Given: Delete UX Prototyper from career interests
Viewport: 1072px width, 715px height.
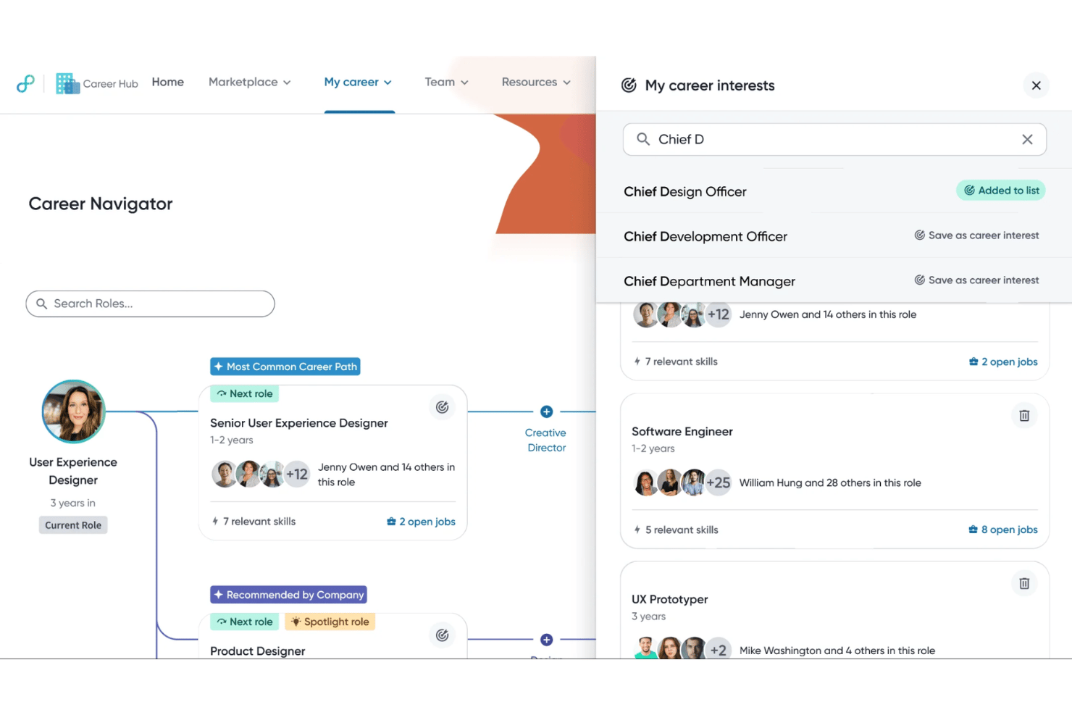Looking at the screenshot, I should point(1024,583).
